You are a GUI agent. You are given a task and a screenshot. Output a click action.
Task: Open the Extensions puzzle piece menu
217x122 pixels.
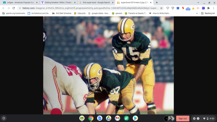pyautogui.click(x=208, y=8)
